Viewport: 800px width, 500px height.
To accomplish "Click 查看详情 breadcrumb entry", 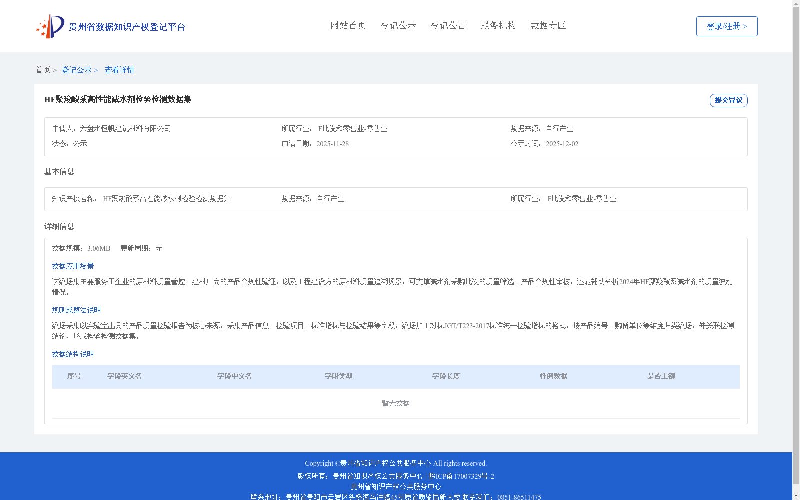I will (119, 70).
